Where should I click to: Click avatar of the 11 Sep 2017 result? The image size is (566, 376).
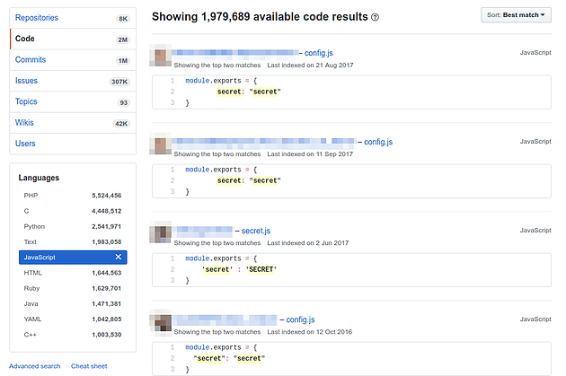(x=160, y=144)
